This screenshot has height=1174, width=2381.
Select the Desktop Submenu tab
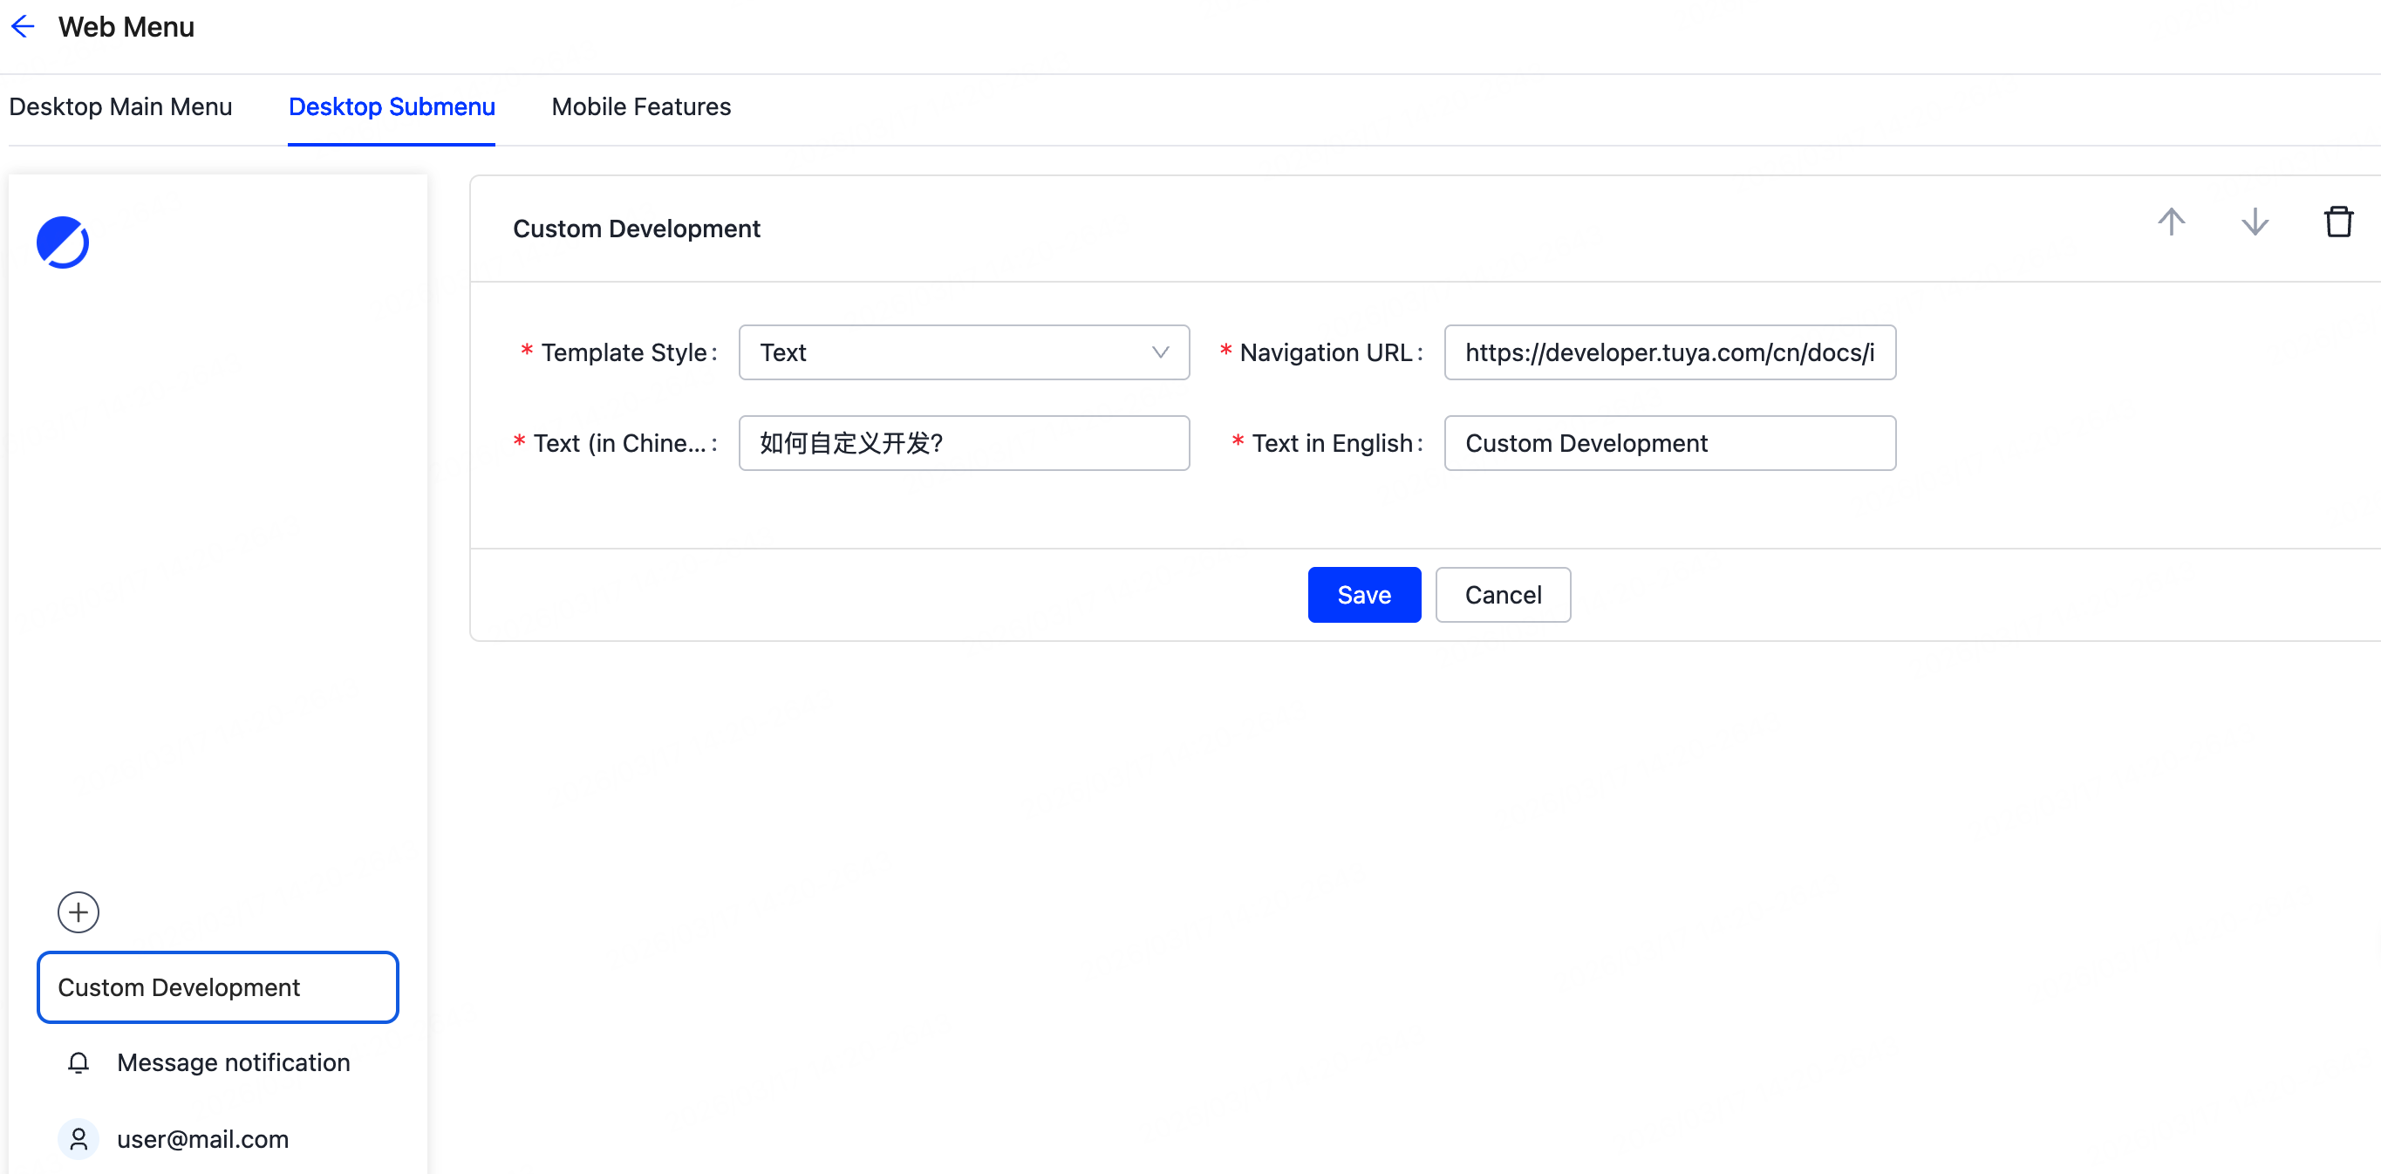(x=392, y=107)
